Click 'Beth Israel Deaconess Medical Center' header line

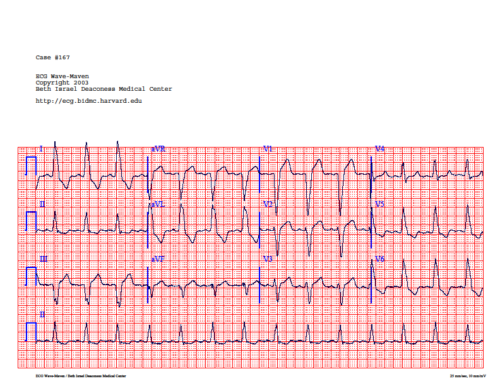click(x=104, y=89)
